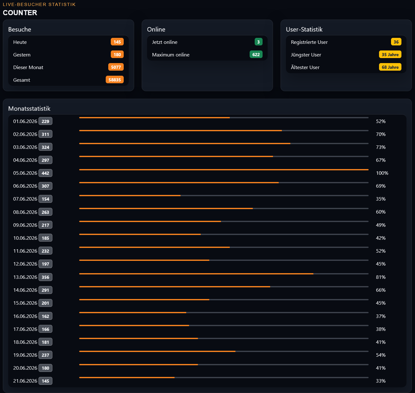Click the 54% percentage value
This screenshot has height=393, width=415.
pos(381,355)
